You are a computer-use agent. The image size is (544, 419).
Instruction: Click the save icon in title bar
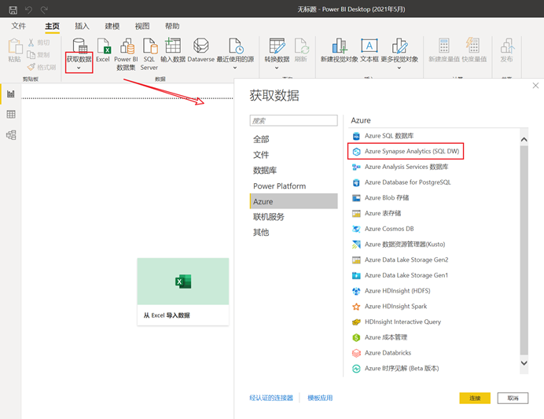pos(13,9)
